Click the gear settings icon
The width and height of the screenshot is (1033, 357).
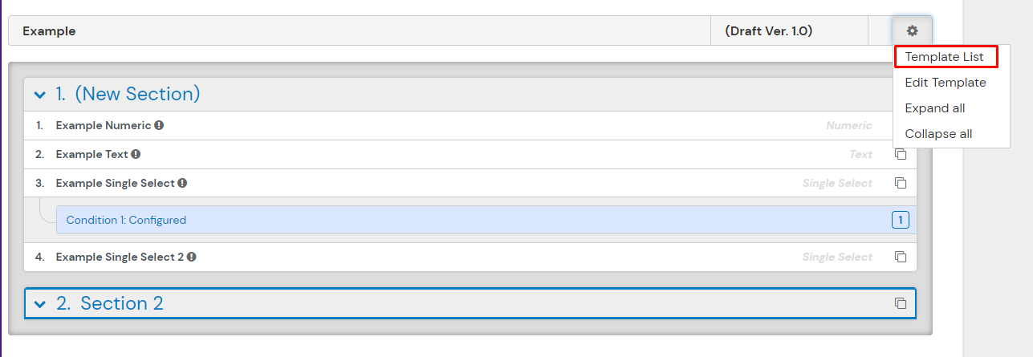(x=912, y=31)
